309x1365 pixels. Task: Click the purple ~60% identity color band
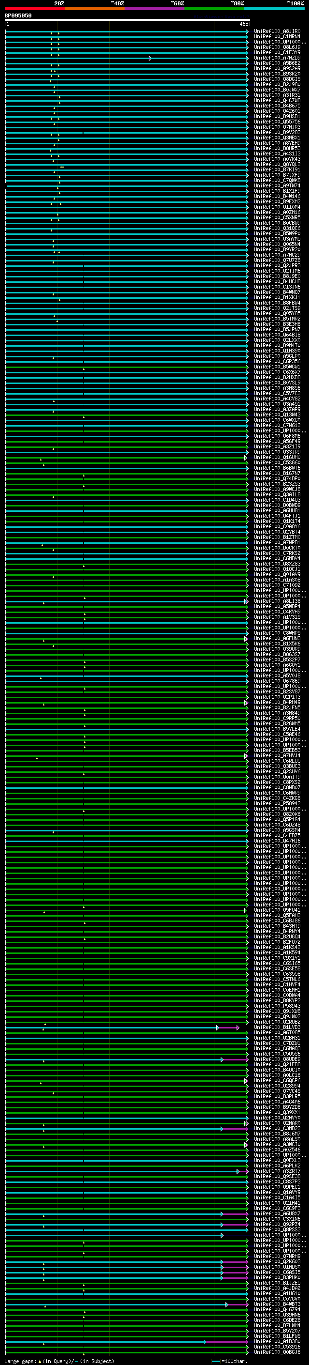154,9
